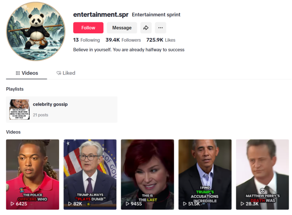The width and height of the screenshot is (292, 215).
Task: Click play icon on 82K-views video
Action: 70,204
